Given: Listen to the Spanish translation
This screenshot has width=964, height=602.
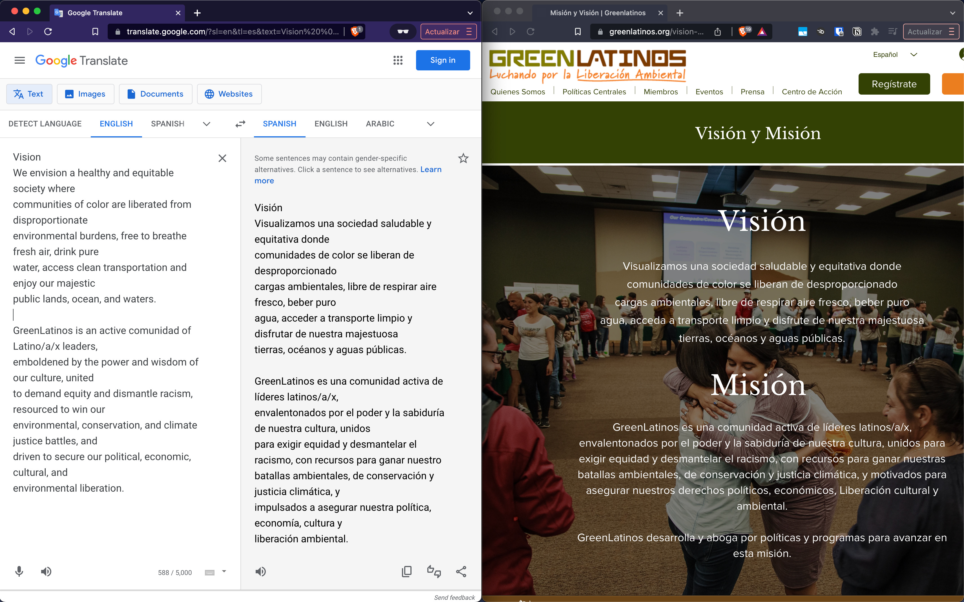Looking at the screenshot, I should click(x=261, y=572).
